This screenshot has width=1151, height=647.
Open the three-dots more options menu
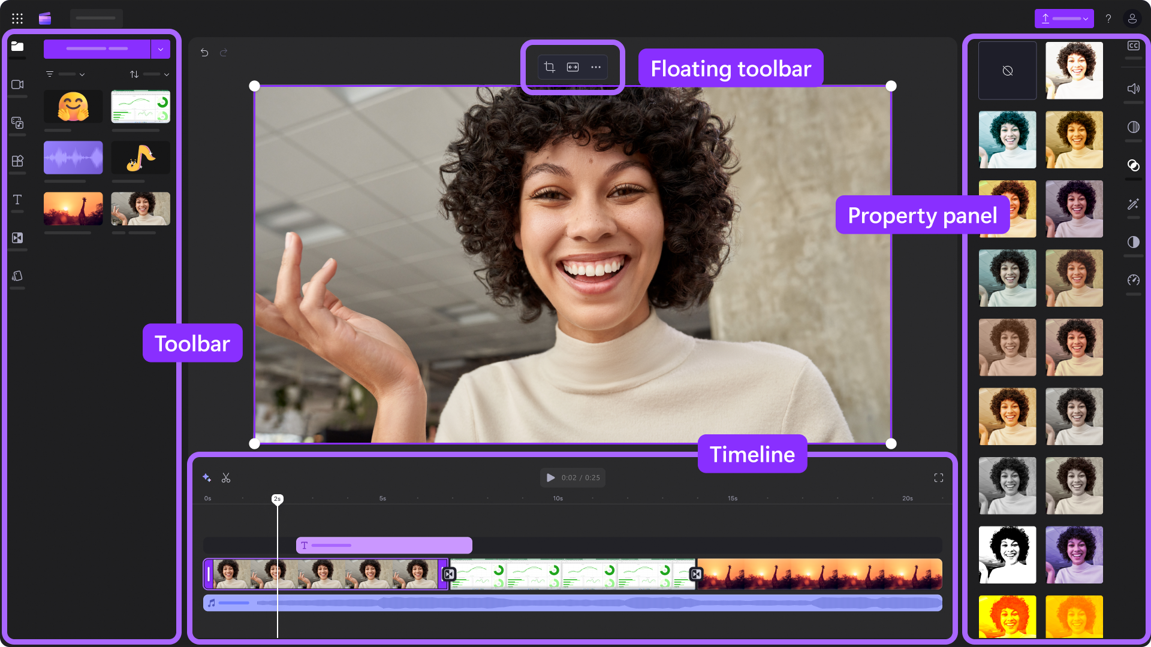[x=595, y=67]
